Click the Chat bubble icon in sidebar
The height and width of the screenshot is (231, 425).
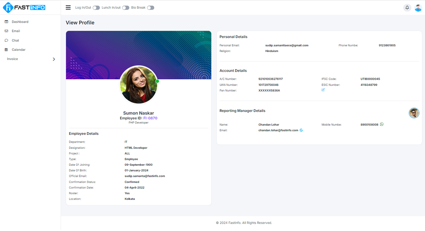tap(6, 40)
